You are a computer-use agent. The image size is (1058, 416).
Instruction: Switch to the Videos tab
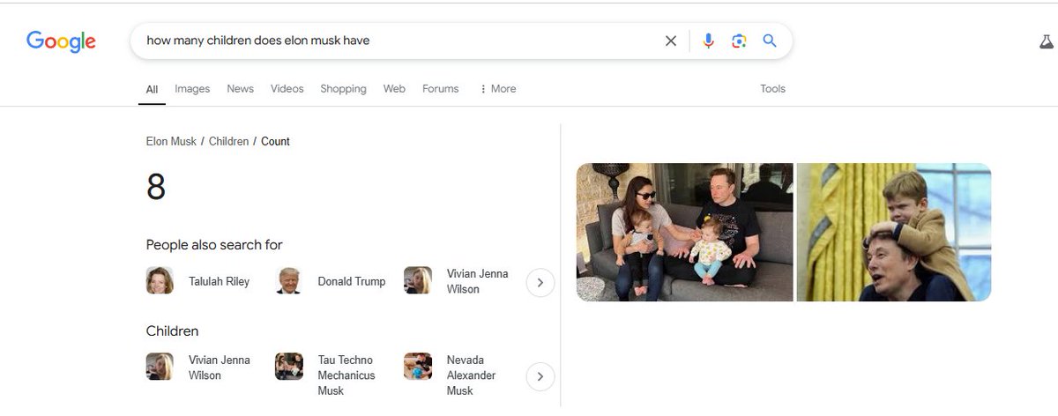(287, 89)
